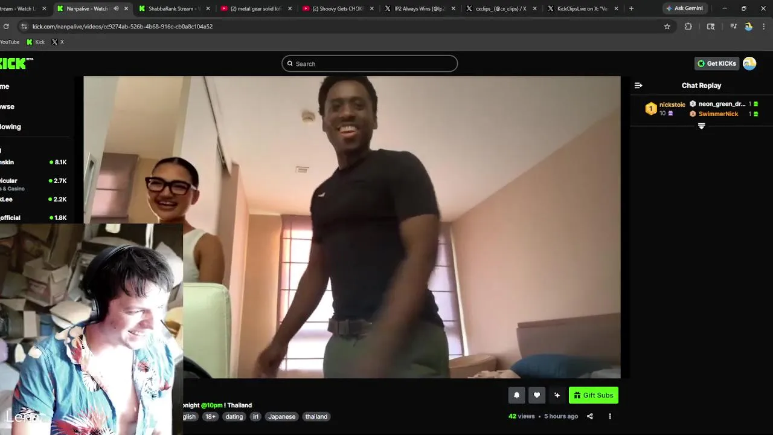Click the address bar URL
The height and width of the screenshot is (435, 773).
tap(123, 27)
